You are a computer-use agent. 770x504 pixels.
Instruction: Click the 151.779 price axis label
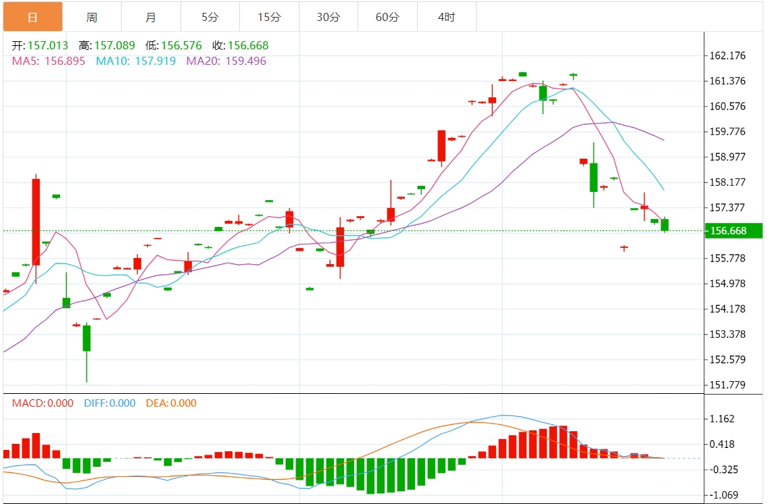click(x=727, y=385)
